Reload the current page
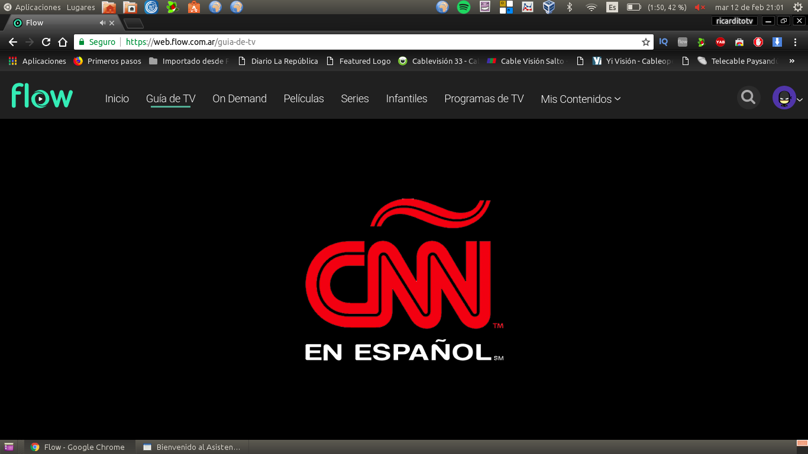This screenshot has height=454, width=808. click(46, 42)
